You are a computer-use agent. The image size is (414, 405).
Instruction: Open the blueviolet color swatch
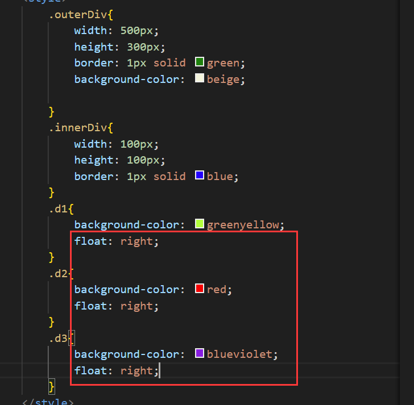click(200, 354)
